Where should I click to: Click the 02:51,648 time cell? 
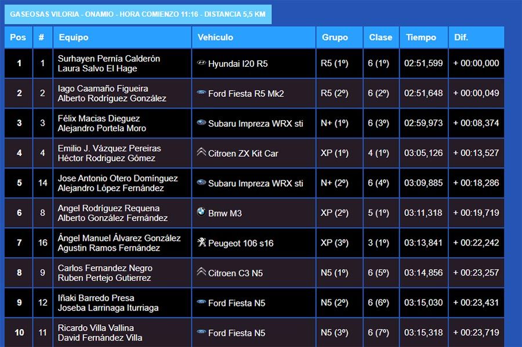[423, 93]
